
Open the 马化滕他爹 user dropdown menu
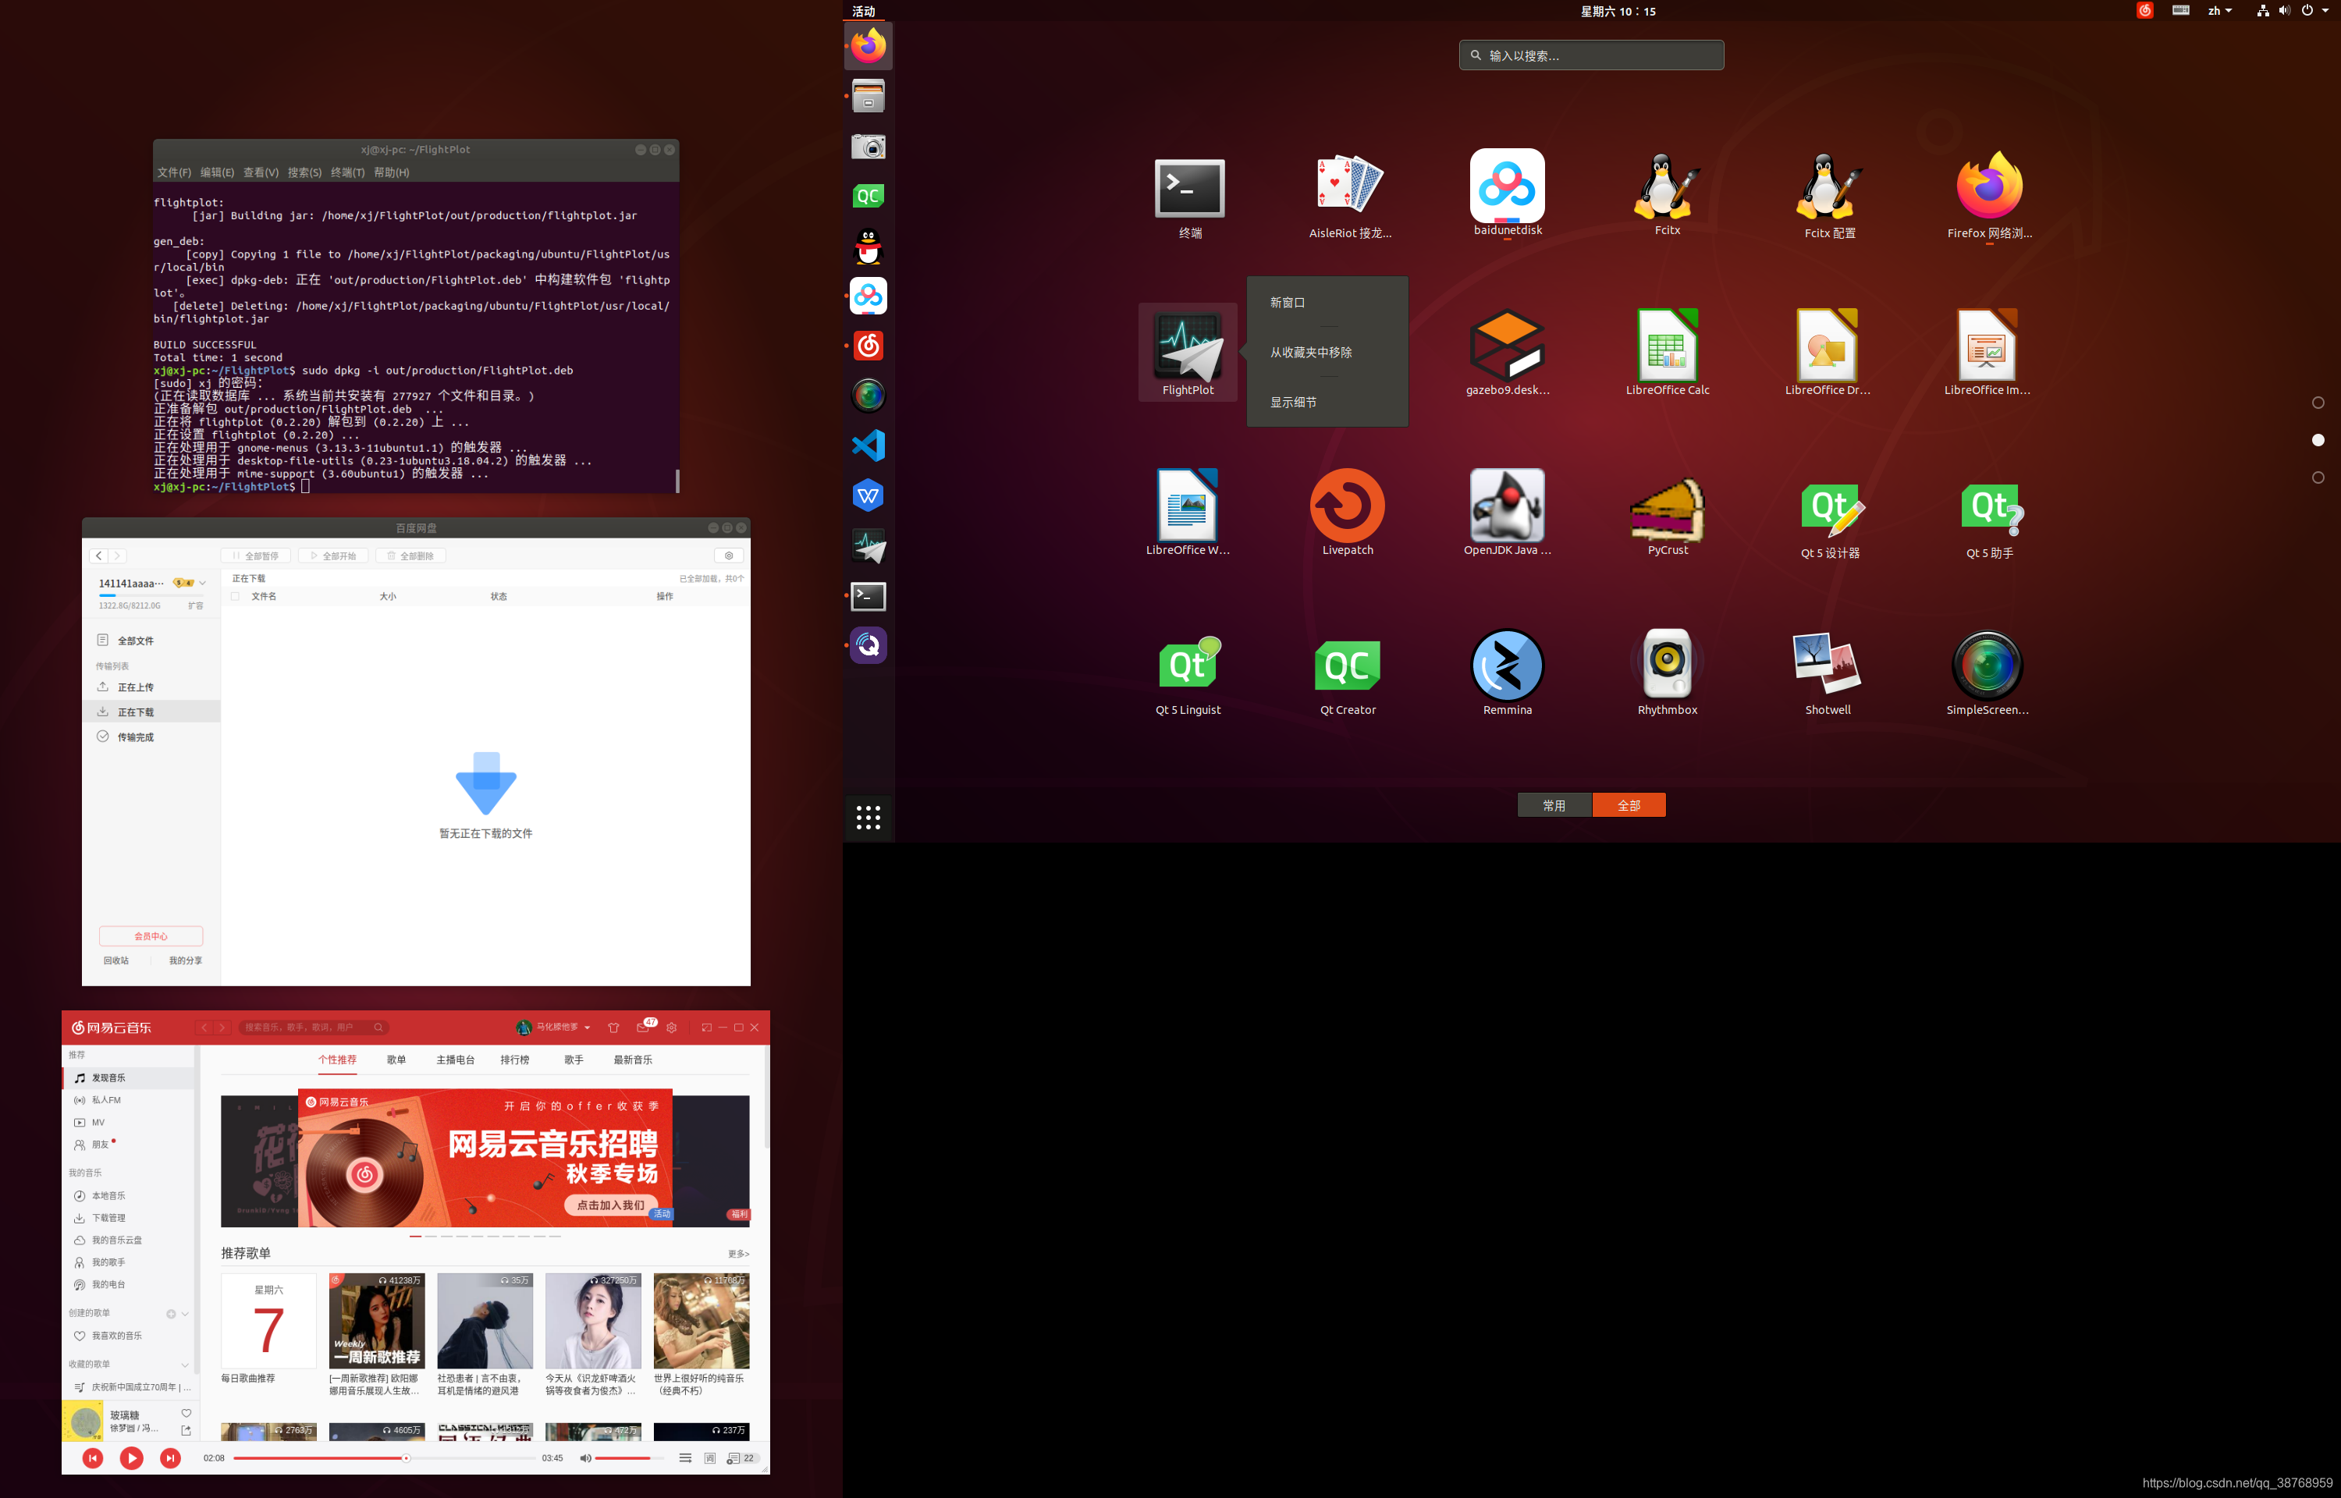(x=587, y=1028)
